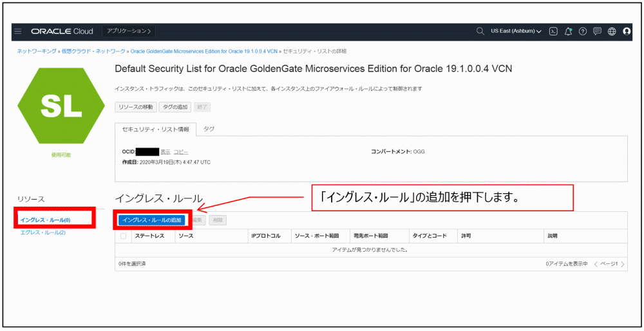
Task: Open the アプリケーション menu
Action: 129,31
